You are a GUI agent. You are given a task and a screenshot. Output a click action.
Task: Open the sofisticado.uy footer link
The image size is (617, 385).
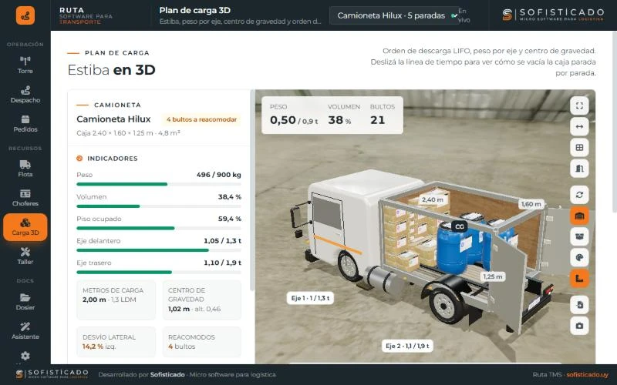pyautogui.click(x=587, y=375)
